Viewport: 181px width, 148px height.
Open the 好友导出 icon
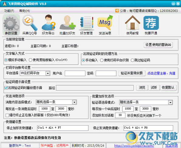click(x=48, y=25)
